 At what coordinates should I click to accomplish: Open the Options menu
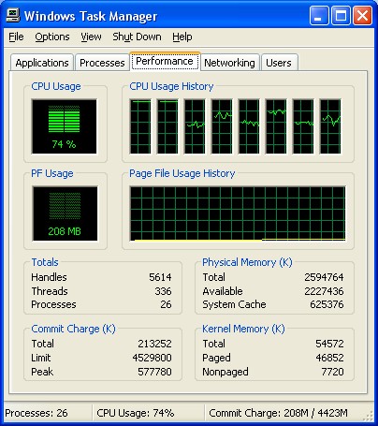coord(52,37)
